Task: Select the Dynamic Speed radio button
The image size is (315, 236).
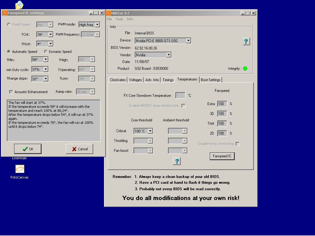Action: pyautogui.click(x=46, y=52)
